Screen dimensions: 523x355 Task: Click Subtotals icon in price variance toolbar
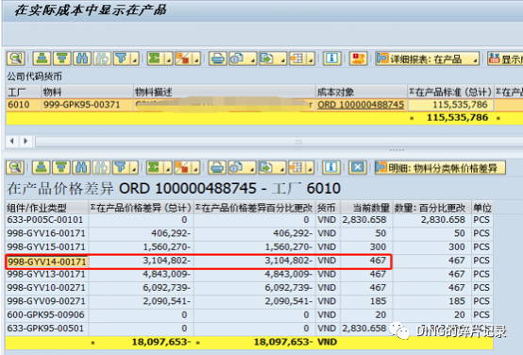[x=182, y=167]
